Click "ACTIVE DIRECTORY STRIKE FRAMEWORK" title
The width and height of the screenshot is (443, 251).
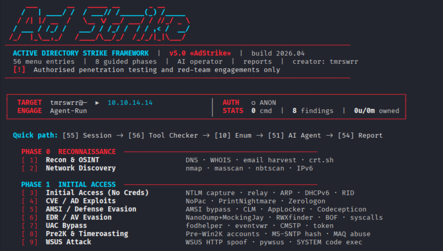(x=81, y=53)
